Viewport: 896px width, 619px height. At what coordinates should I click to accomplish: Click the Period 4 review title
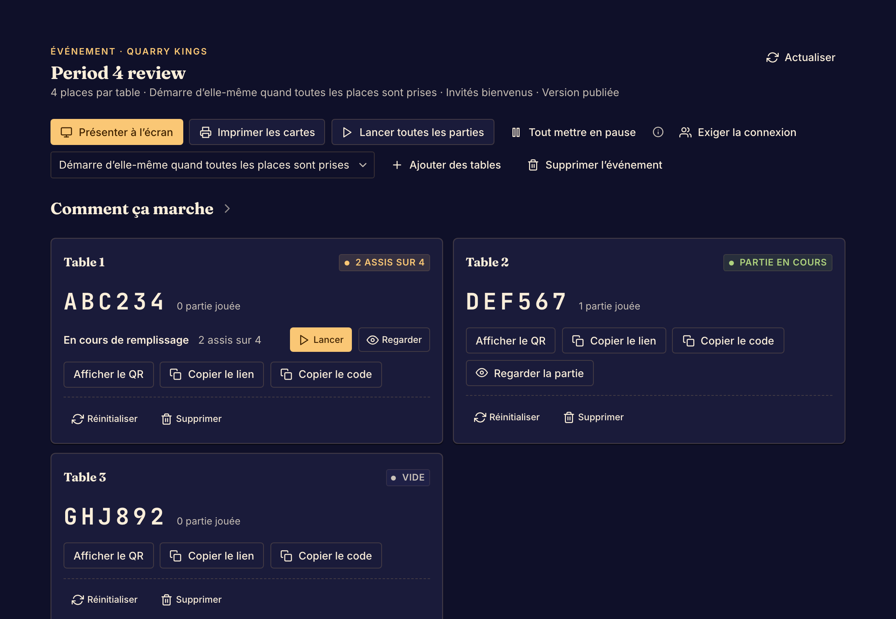click(118, 73)
